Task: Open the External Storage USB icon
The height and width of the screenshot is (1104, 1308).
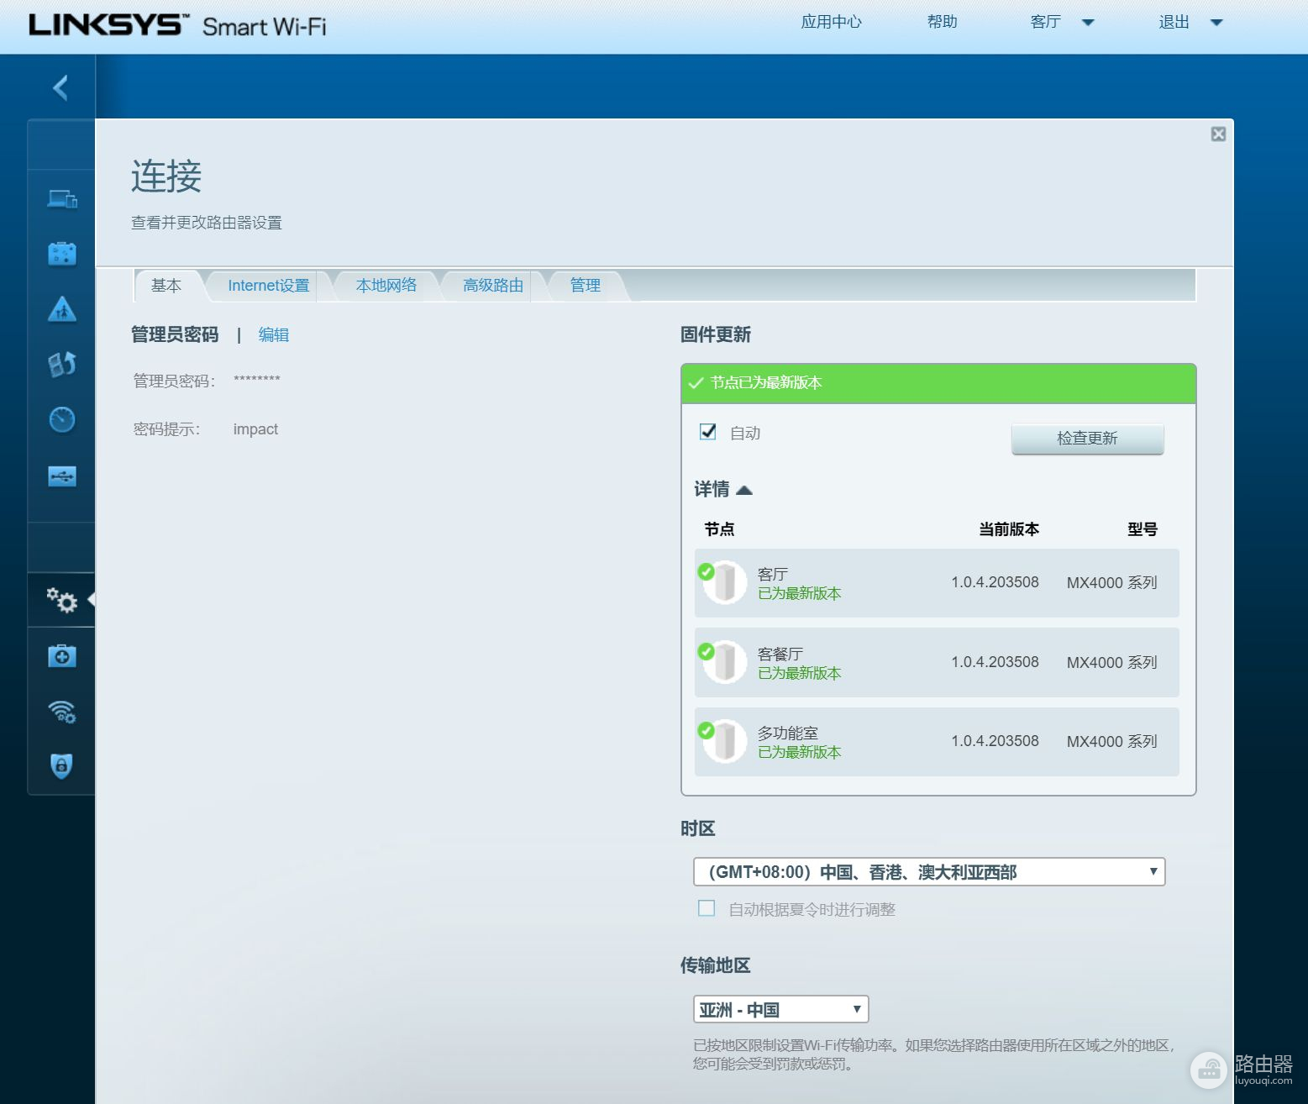Action: [x=62, y=476]
